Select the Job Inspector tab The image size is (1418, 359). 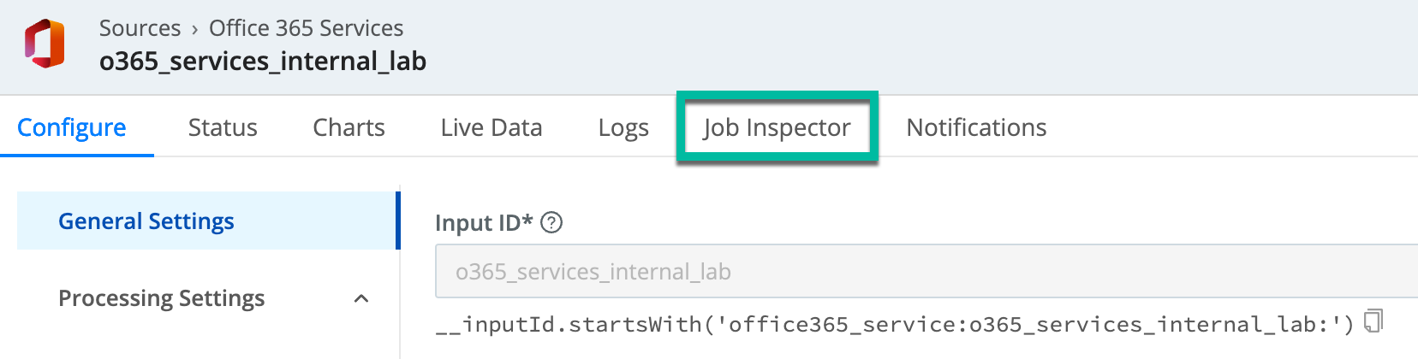(x=777, y=127)
